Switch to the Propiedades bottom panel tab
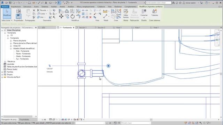223x125 pixels. pyautogui.click(x=24, y=119)
